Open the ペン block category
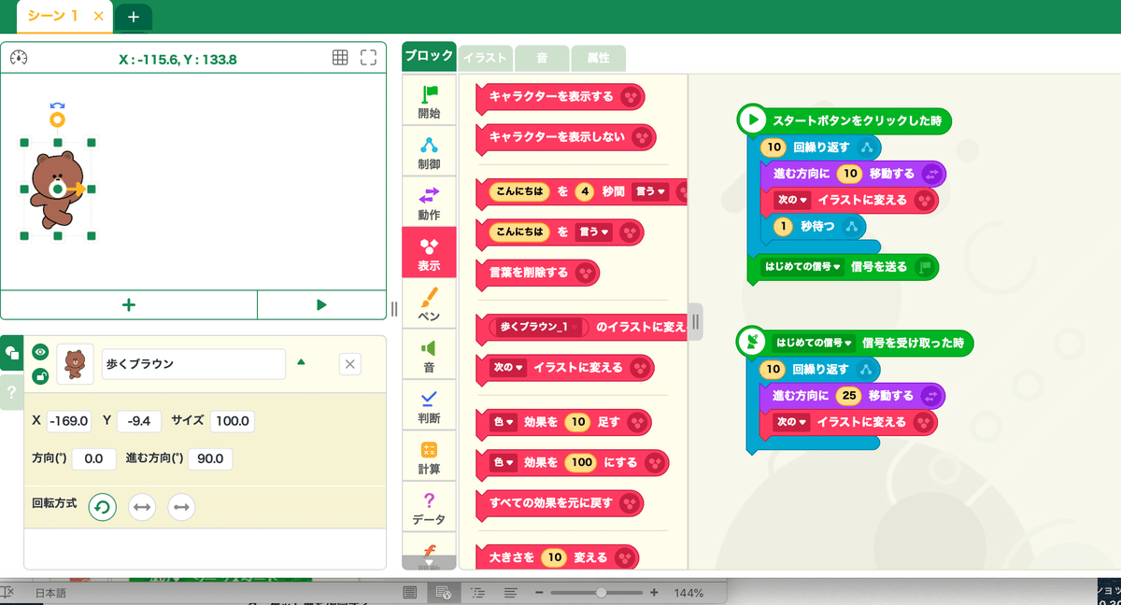Image resolution: width=1121 pixels, height=605 pixels. pos(429,303)
